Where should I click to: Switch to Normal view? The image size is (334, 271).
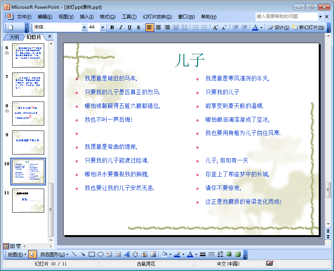6,246
